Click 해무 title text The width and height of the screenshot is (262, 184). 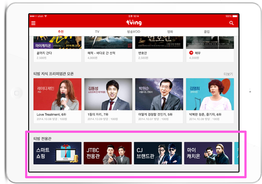click(x=198, y=53)
